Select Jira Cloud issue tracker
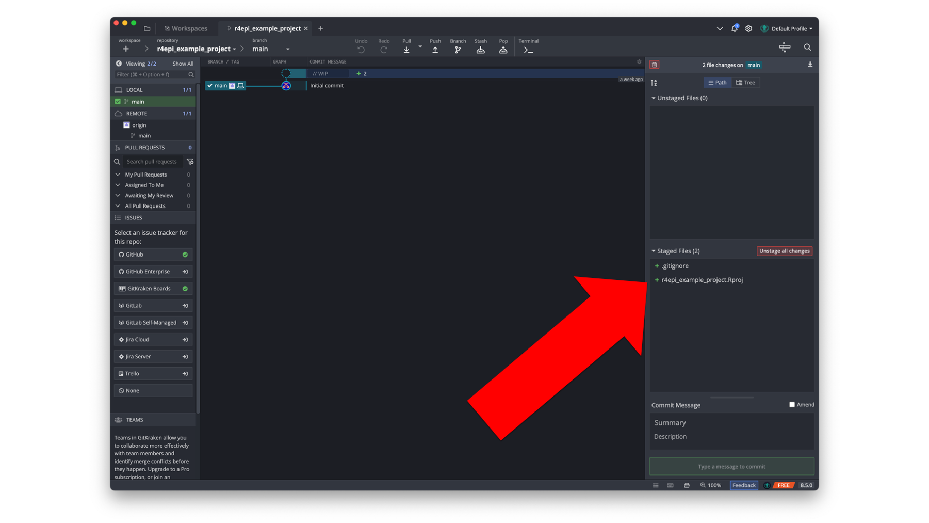This screenshot has width=929, height=523. (x=153, y=340)
